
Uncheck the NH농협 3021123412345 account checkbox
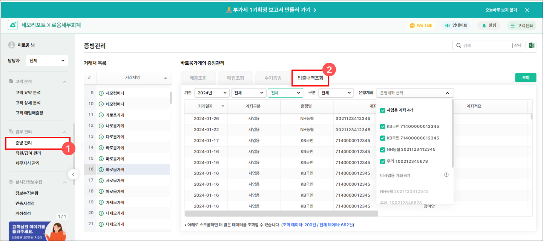(383, 149)
